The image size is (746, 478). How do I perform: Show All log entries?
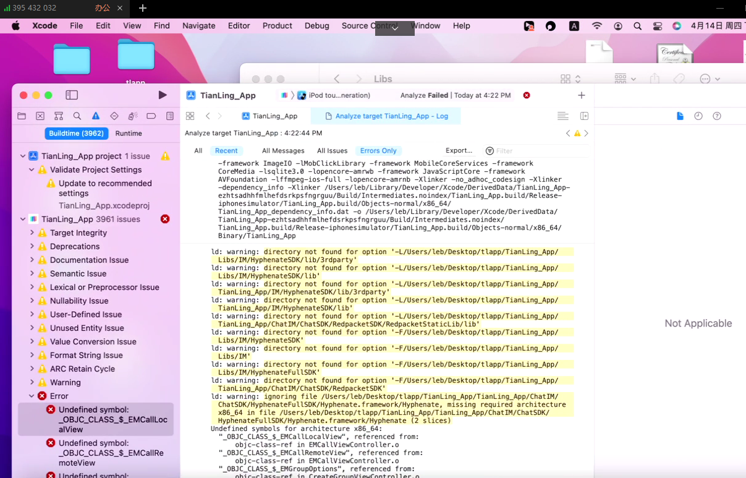[198, 151]
